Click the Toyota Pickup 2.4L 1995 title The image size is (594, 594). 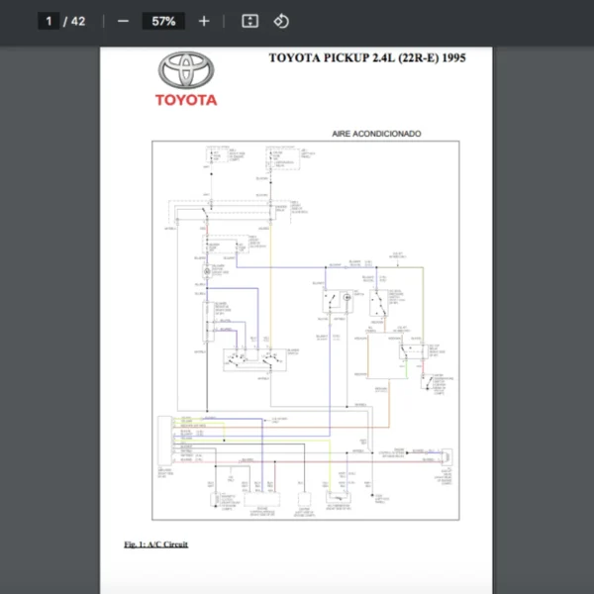point(367,57)
